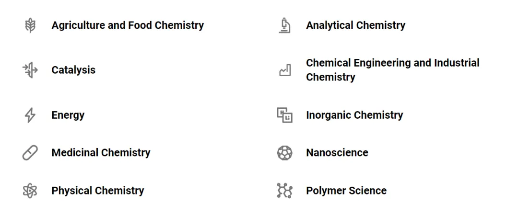The image size is (518, 216).
Task: Click the factory icon for Chemical Engineering
Action: pyautogui.click(x=285, y=70)
